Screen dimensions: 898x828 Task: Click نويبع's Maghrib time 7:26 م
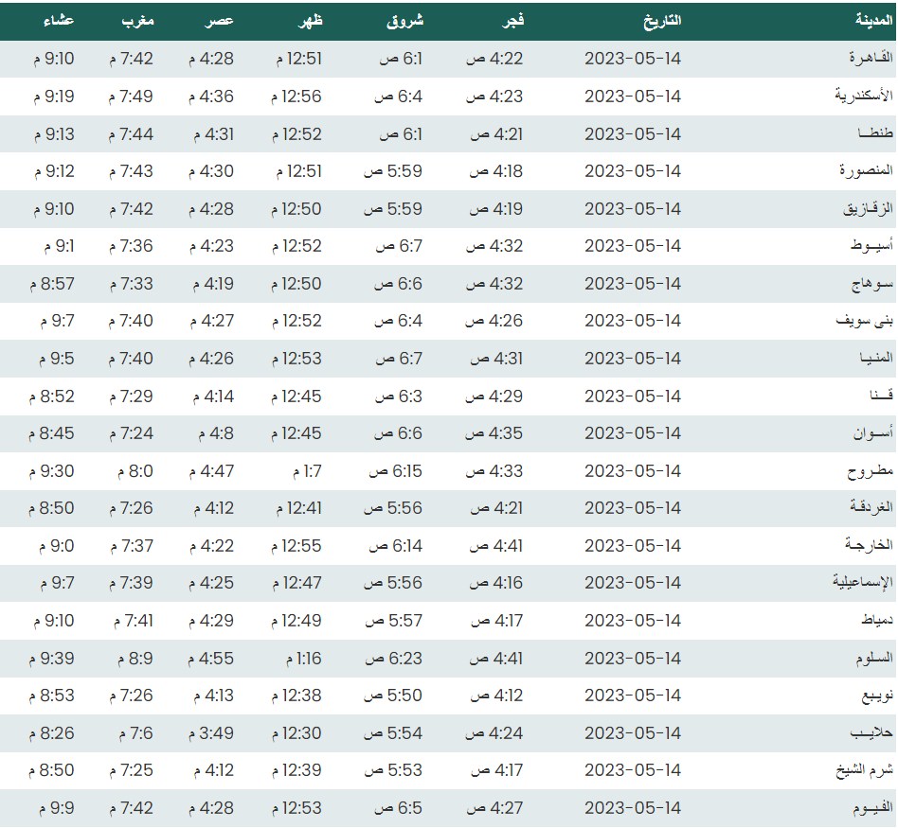(x=131, y=696)
